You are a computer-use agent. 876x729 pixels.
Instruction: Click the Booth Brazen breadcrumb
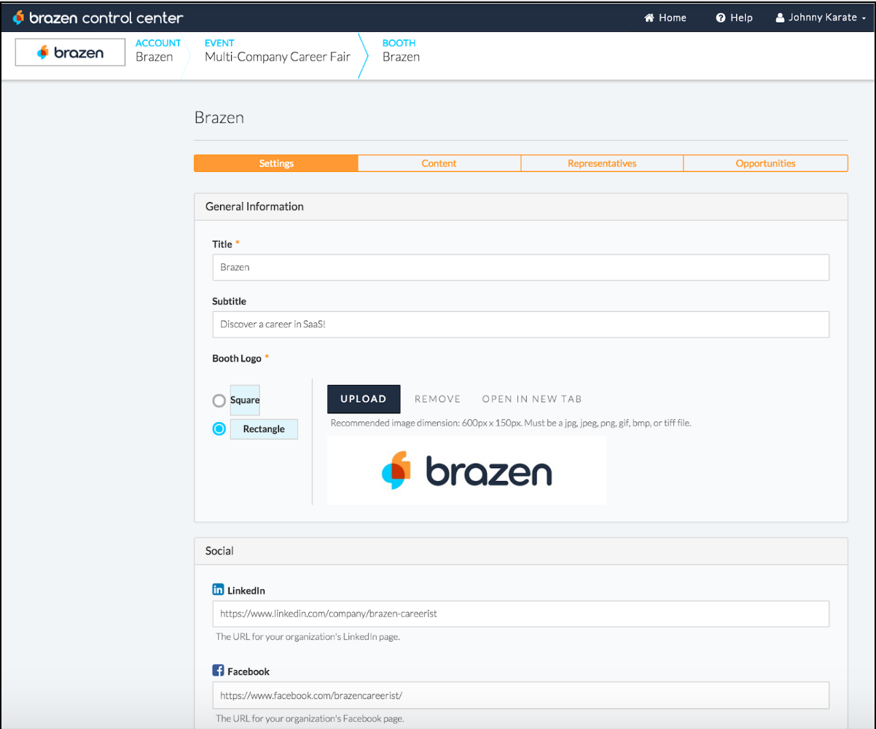coord(401,50)
